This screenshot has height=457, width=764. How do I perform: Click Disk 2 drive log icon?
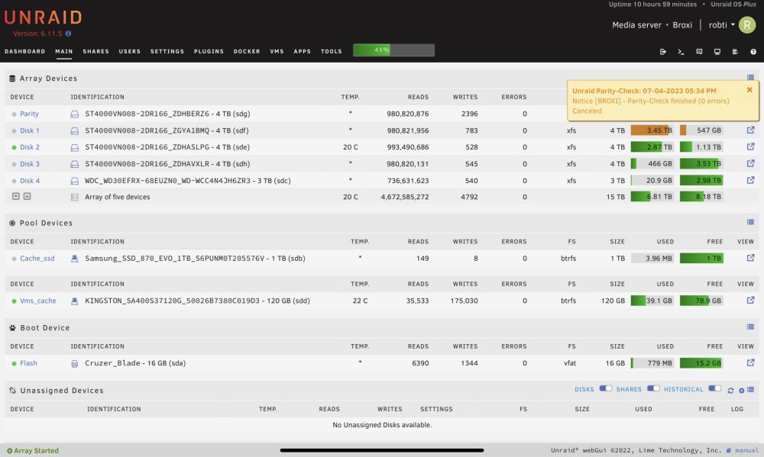click(x=75, y=147)
